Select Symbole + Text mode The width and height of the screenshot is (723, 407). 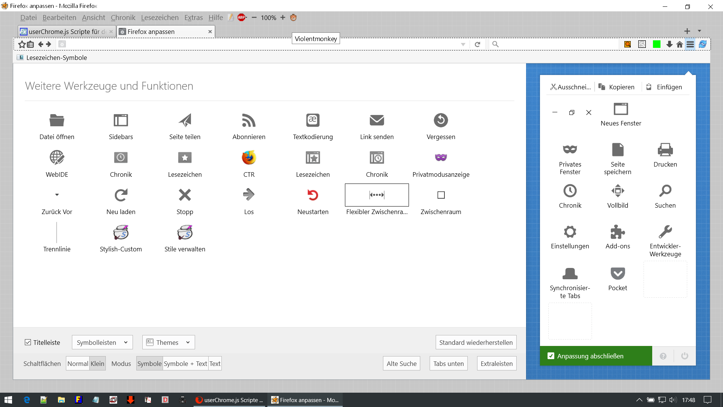(185, 364)
